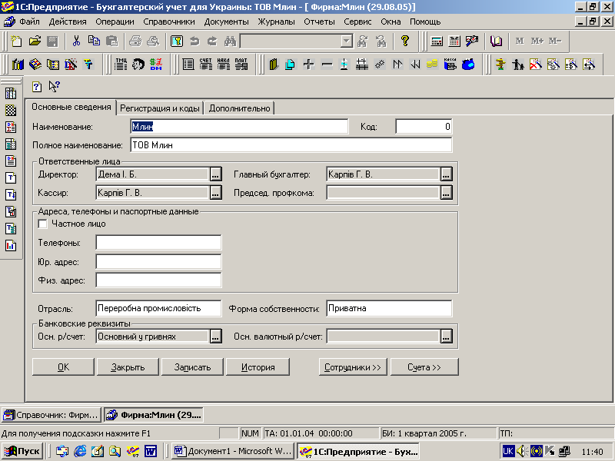Image resolution: width=615 pixels, height=461 pixels.
Task: Open the СЧЕТ invoice document icon
Action: point(206,64)
